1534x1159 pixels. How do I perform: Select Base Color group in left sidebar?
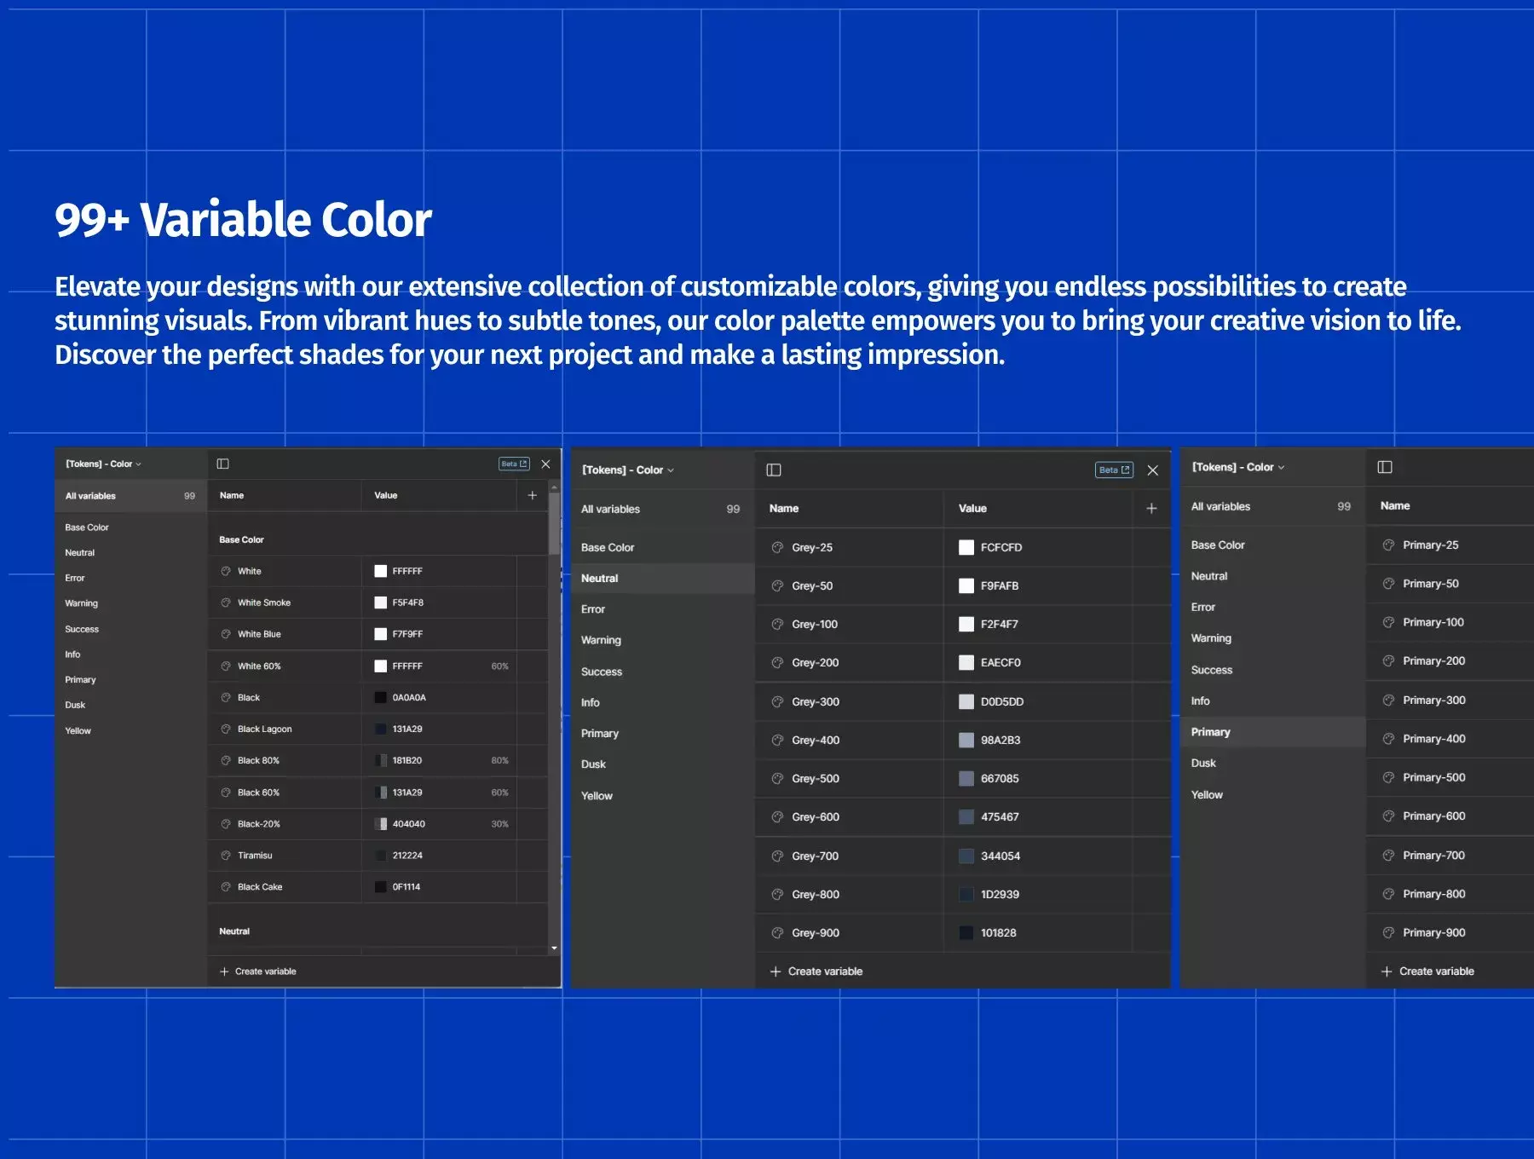[87, 528]
